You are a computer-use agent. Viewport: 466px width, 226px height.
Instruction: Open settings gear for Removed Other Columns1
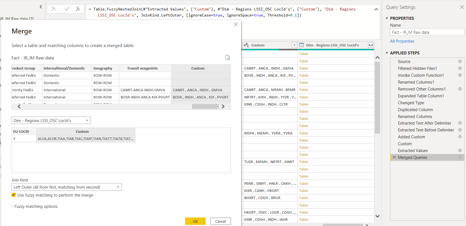pos(460,89)
